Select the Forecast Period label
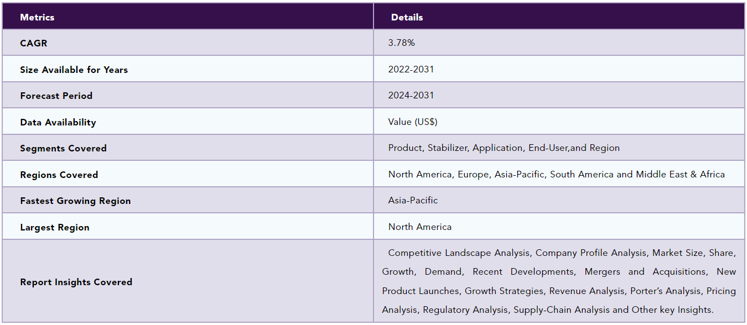Image resolution: width=747 pixels, height=325 pixels. [56, 96]
